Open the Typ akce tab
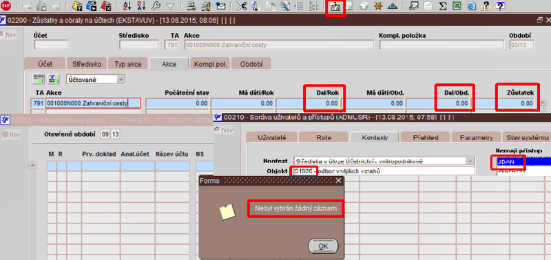 tap(128, 64)
